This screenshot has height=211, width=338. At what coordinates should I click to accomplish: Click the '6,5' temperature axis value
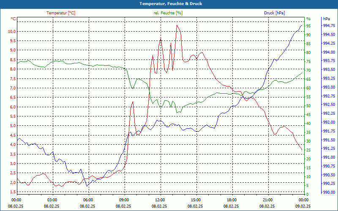pos(13,97)
